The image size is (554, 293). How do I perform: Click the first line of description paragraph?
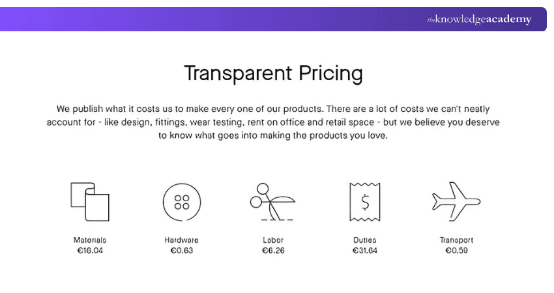273,109
